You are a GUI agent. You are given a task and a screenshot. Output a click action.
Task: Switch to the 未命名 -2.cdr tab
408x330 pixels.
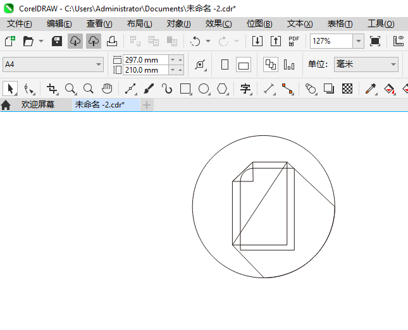coord(106,105)
